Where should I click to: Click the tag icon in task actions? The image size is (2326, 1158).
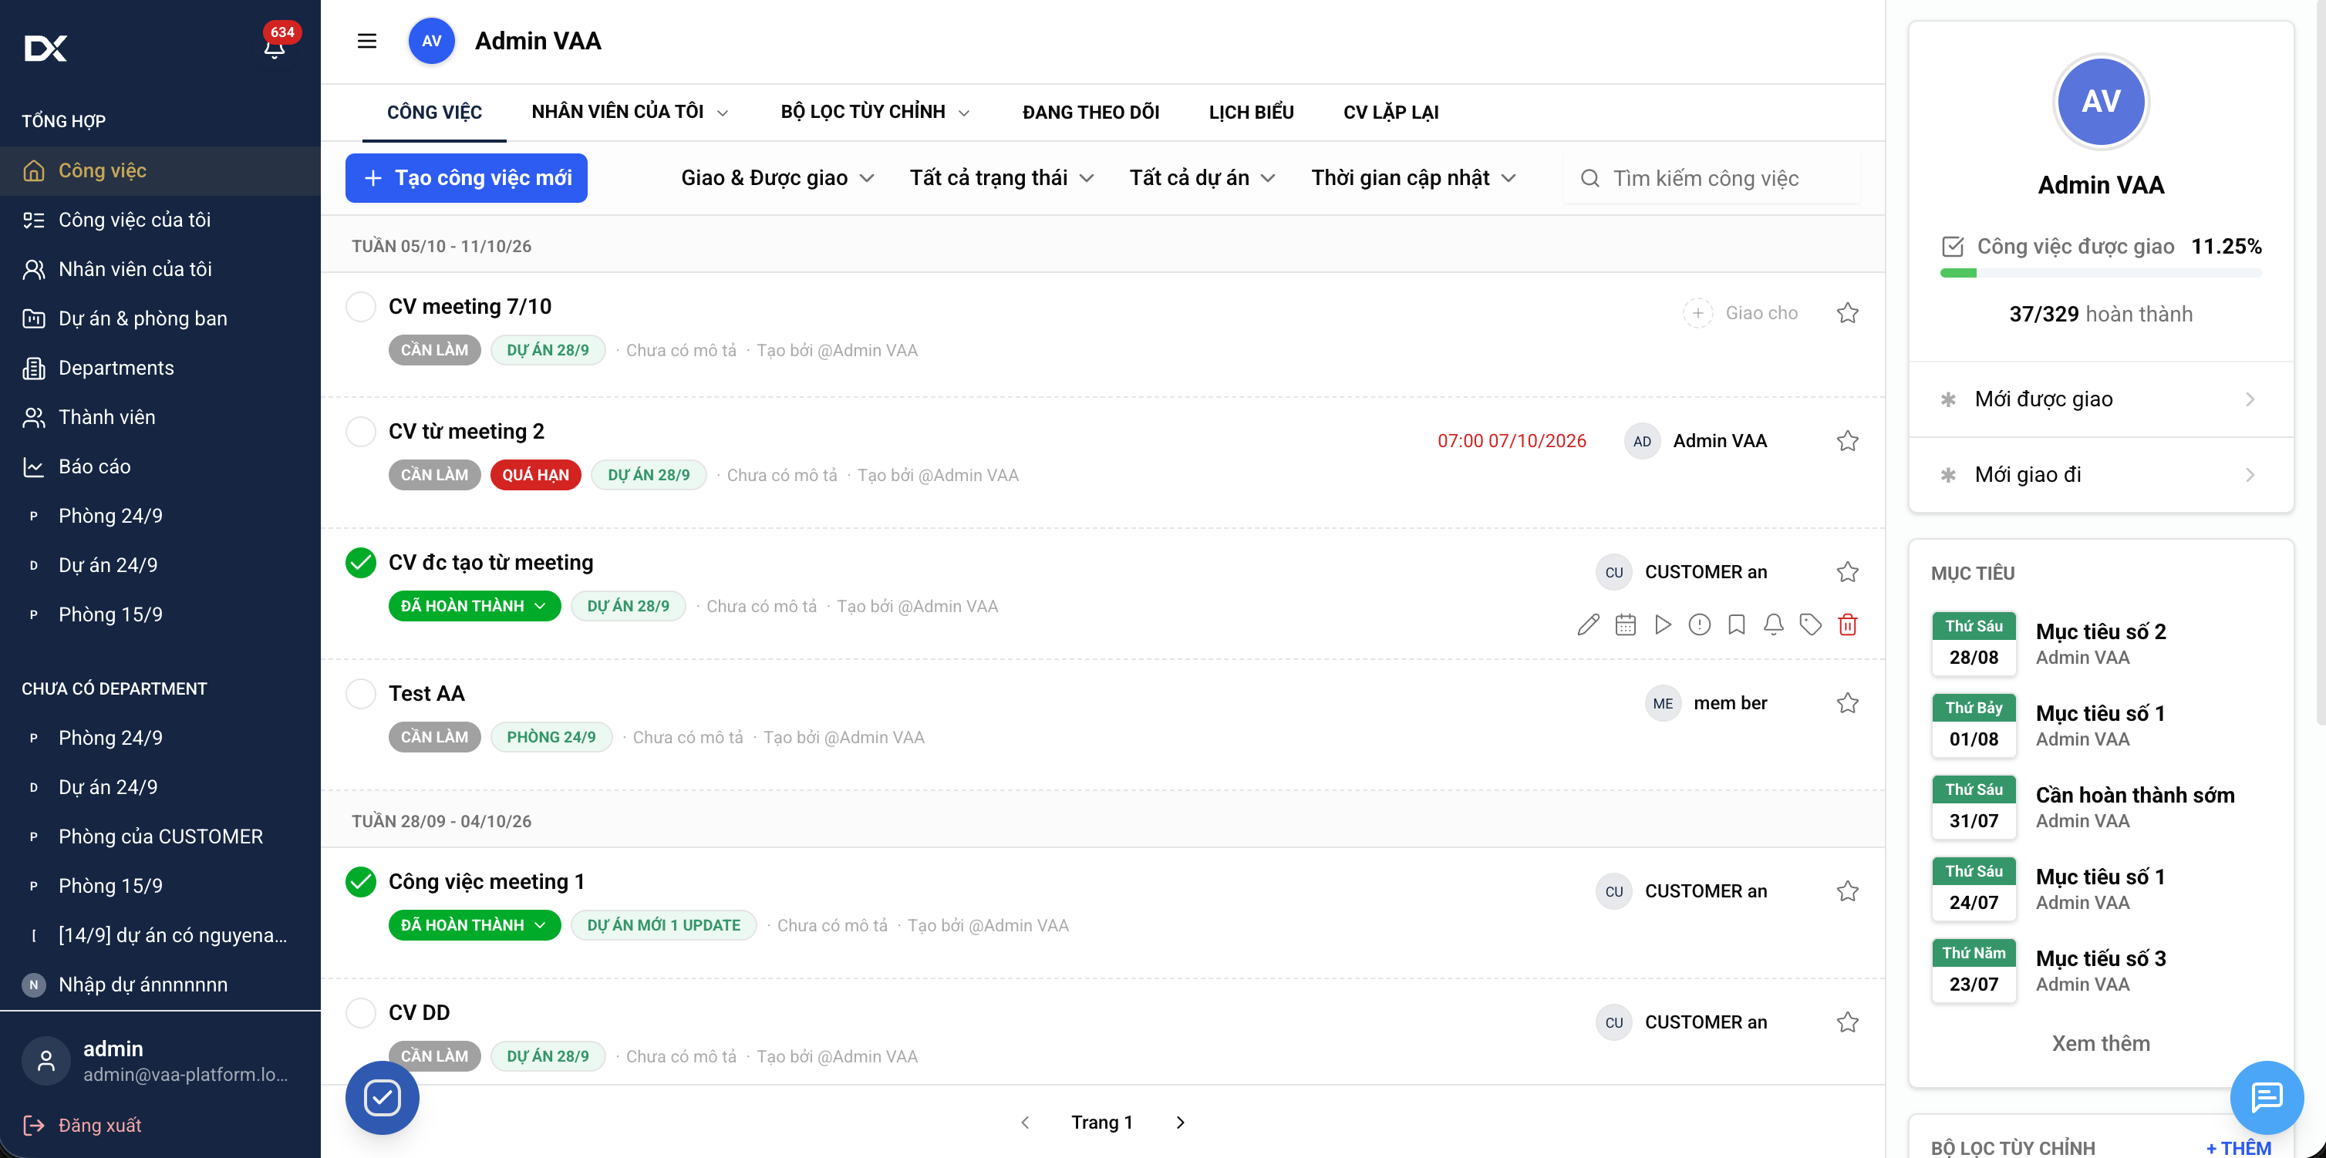(x=1810, y=624)
